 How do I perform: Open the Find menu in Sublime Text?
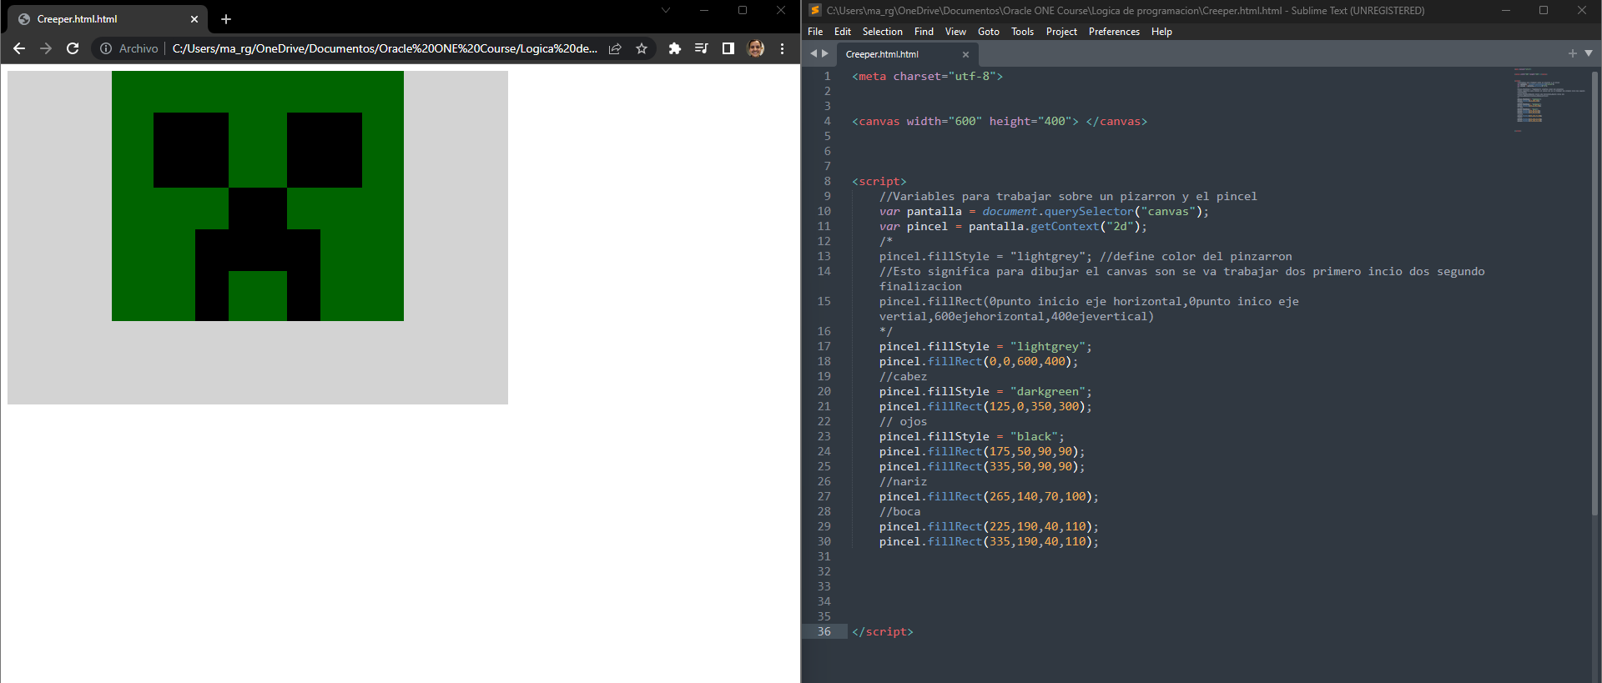[x=924, y=32]
